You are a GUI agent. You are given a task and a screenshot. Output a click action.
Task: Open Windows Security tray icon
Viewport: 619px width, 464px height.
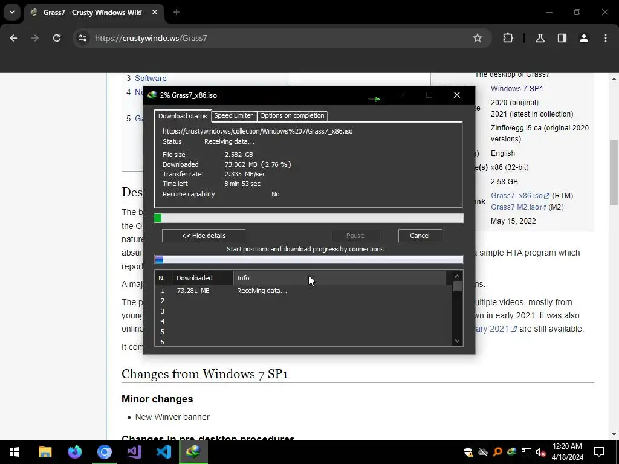(x=468, y=452)
